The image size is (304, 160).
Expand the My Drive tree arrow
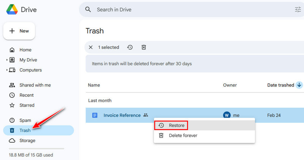(x=7, y=60)
